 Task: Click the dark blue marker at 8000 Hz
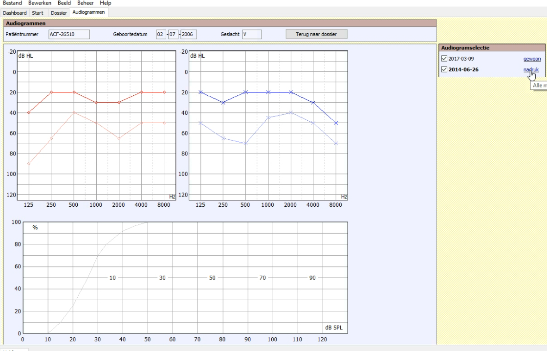point(336,123)
